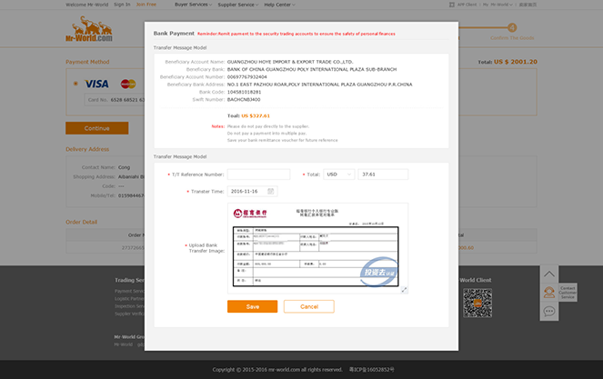Open the chat bubble icon
The width and height of the screenshot is (603, 379).
(x=549, y=311)
